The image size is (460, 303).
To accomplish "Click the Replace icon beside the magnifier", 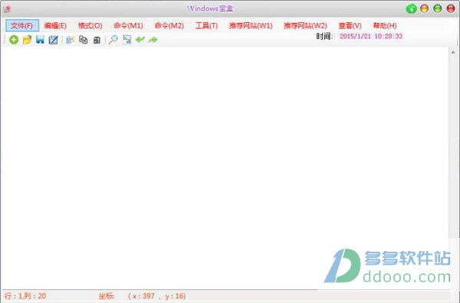I will (x=127, y=40).
